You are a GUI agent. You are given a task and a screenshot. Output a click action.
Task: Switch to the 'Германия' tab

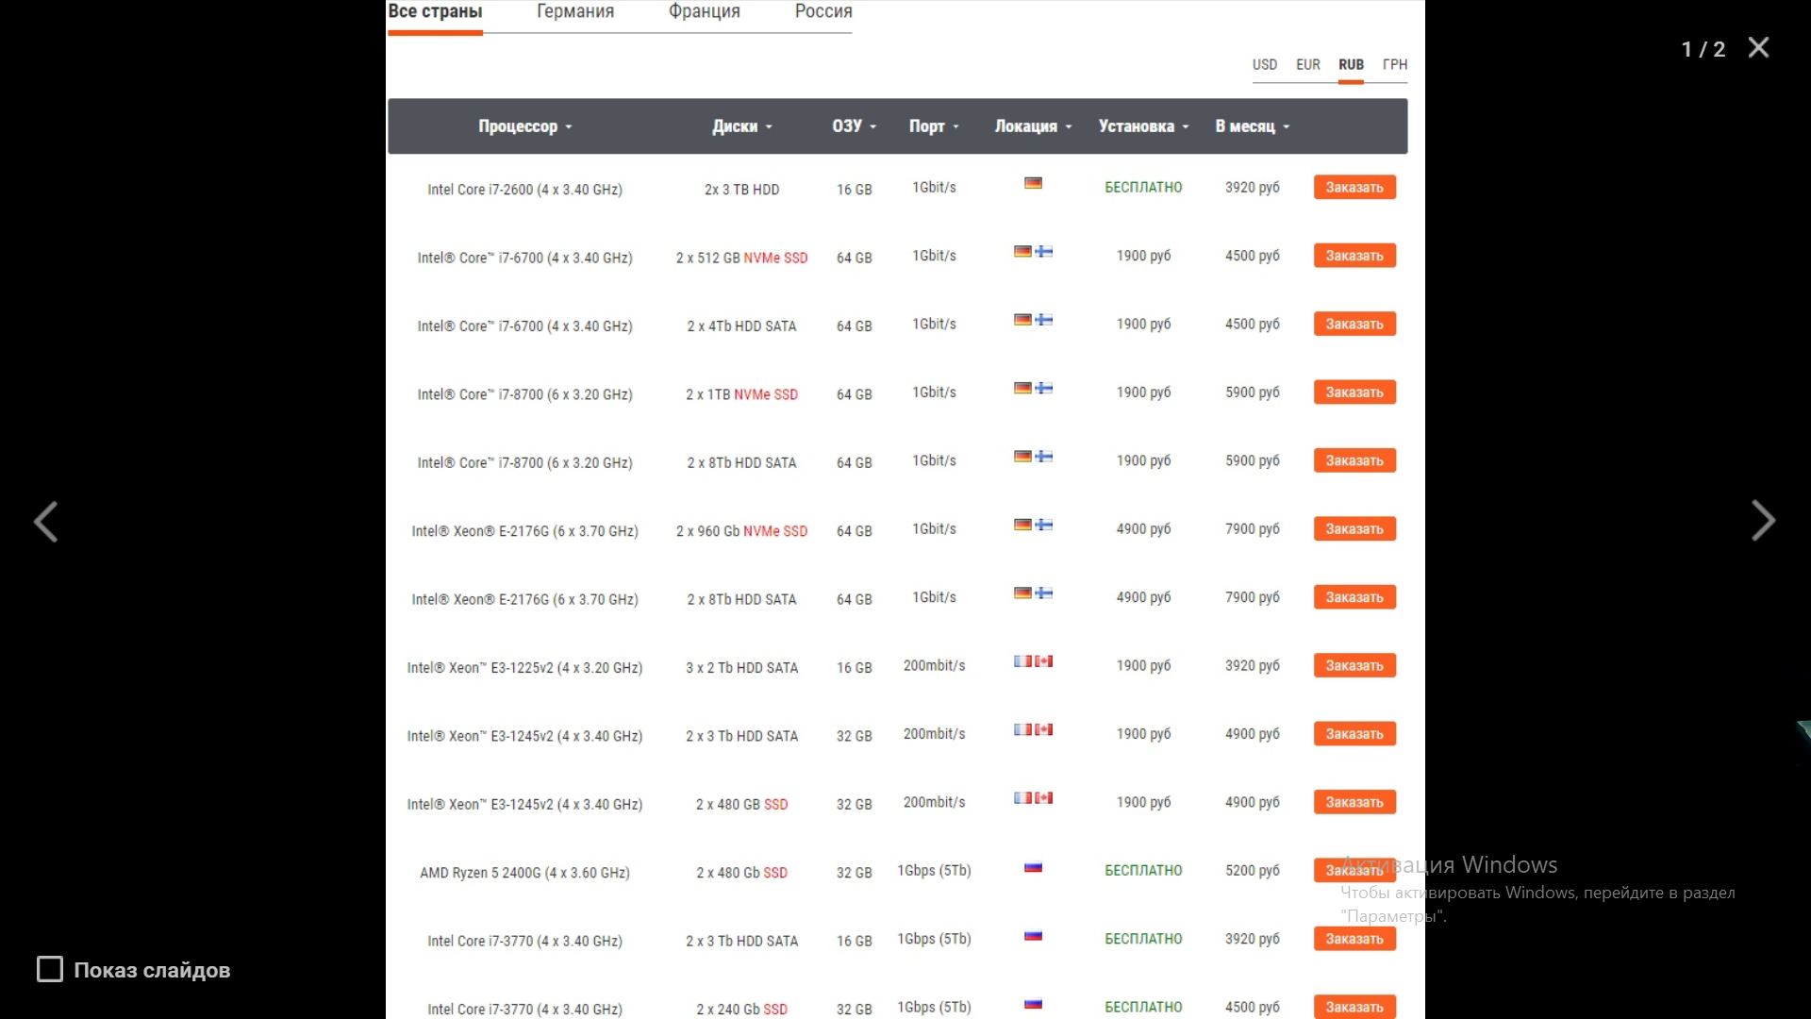pyautogui.click(x=575, y=12)
